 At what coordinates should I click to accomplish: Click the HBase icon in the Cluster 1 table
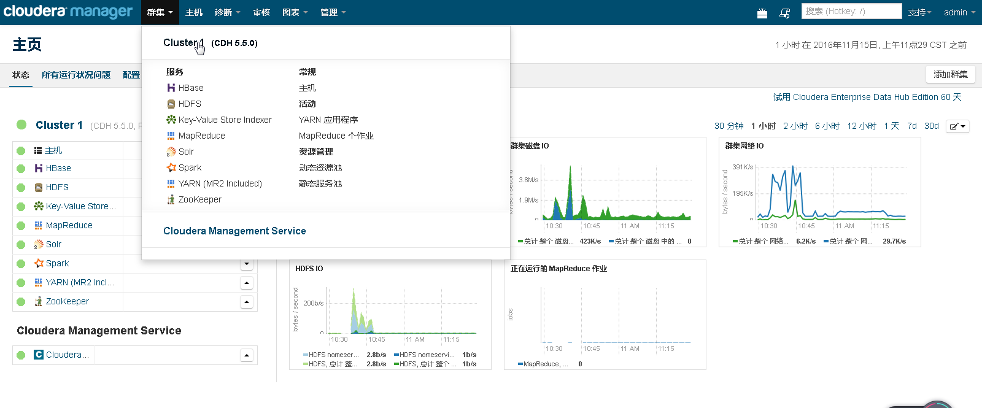39,168
